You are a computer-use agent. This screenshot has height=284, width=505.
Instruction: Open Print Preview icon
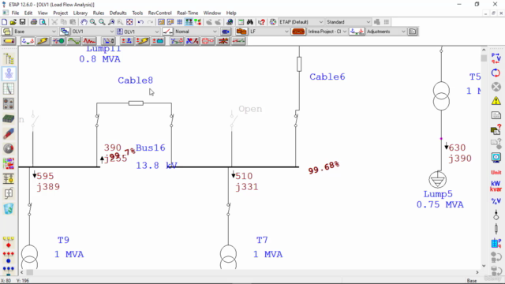click(x=43, y=22)
